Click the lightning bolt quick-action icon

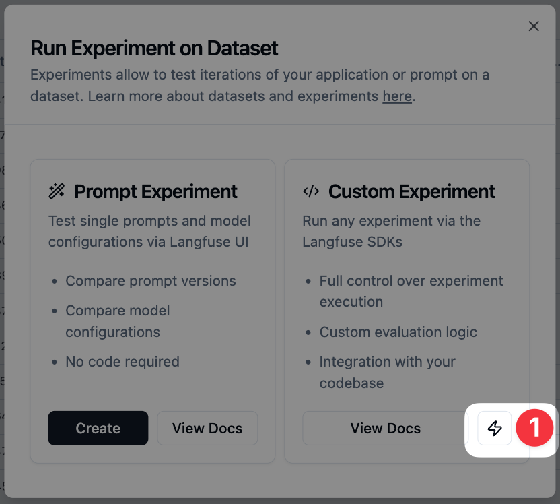pos(495,428)
